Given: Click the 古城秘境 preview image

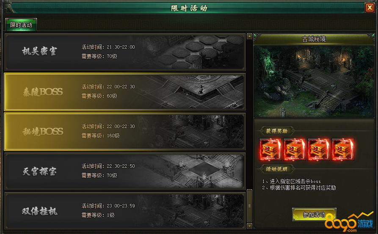Looking at the screenshot, I should point(314,82).
